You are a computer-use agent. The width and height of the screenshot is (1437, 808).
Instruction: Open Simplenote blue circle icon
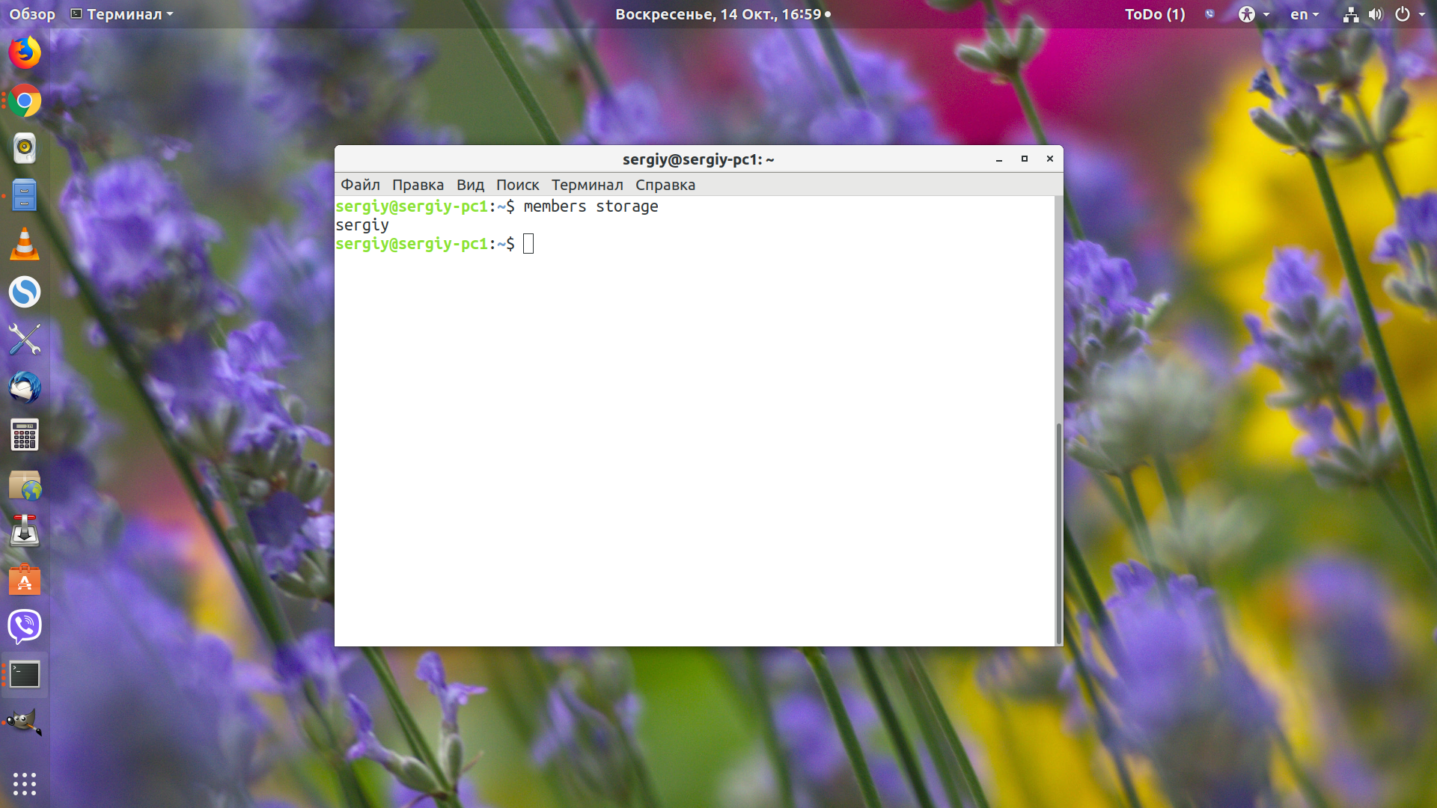25,292
